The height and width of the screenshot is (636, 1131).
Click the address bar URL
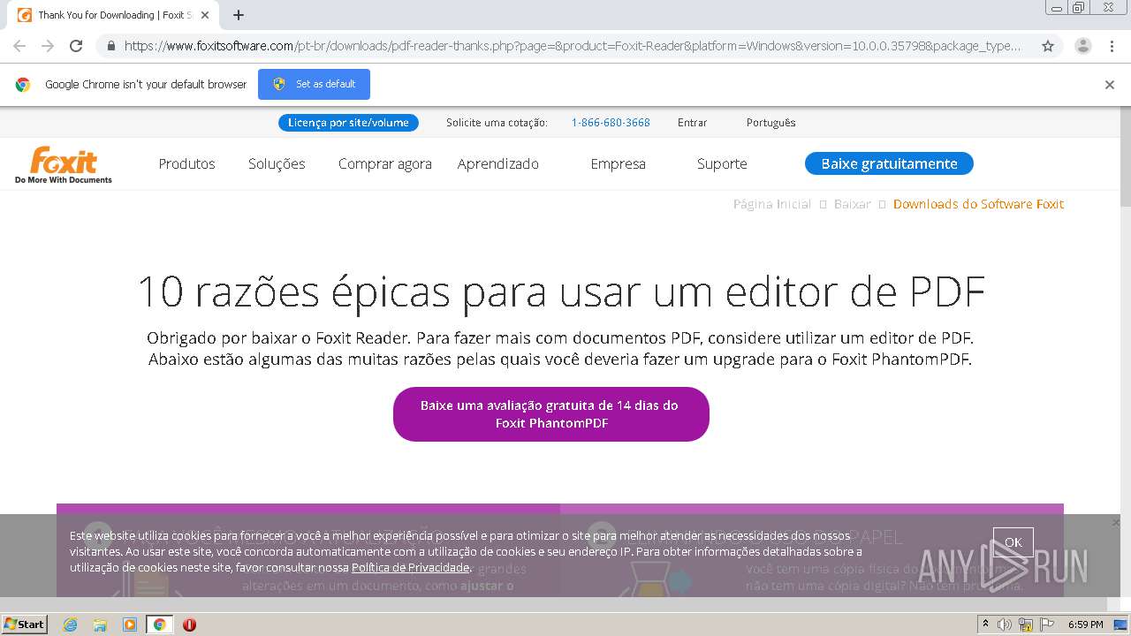[573, 46]
